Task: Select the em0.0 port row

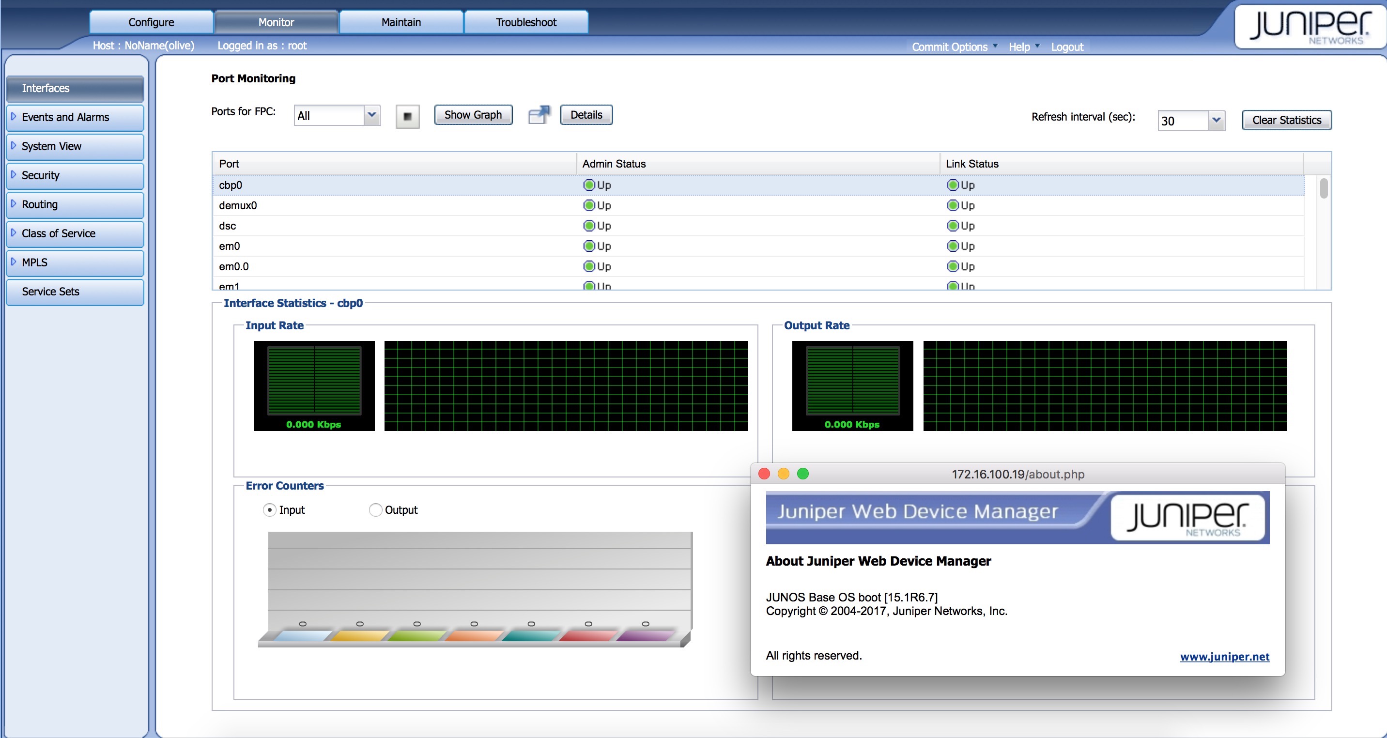Action: tap(758, 266)
